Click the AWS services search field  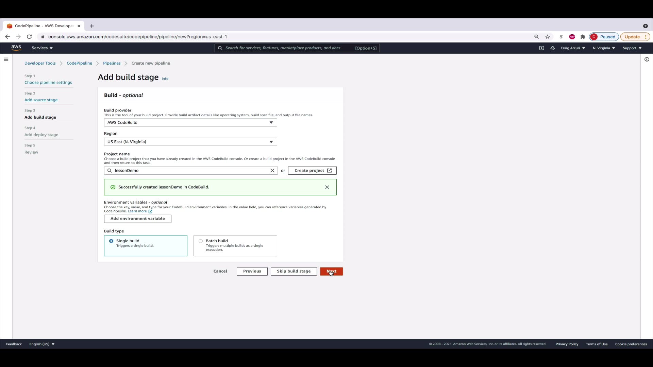[289, 48]
